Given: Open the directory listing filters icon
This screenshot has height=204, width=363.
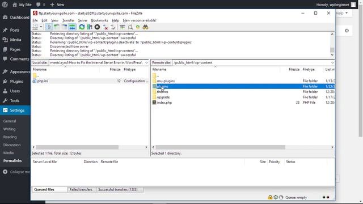Looking at the screenshot, I should 123,27.
